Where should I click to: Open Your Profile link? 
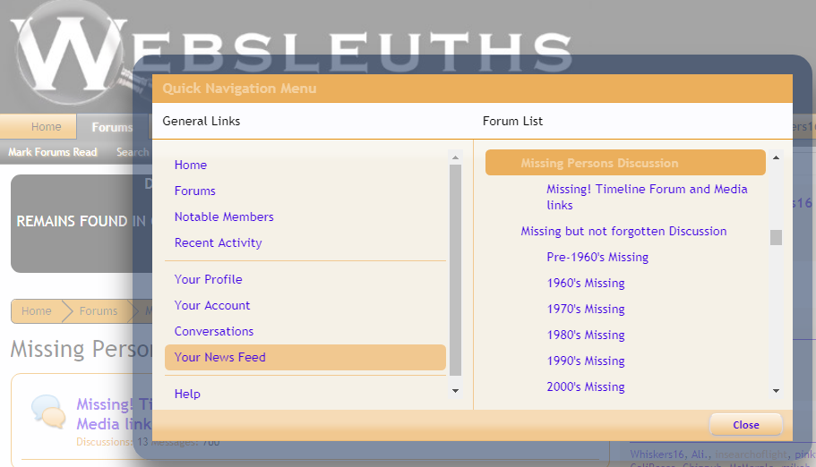coord(209,279)
